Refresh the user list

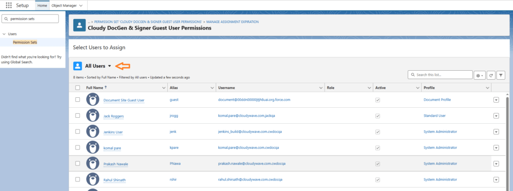[491, 75]
